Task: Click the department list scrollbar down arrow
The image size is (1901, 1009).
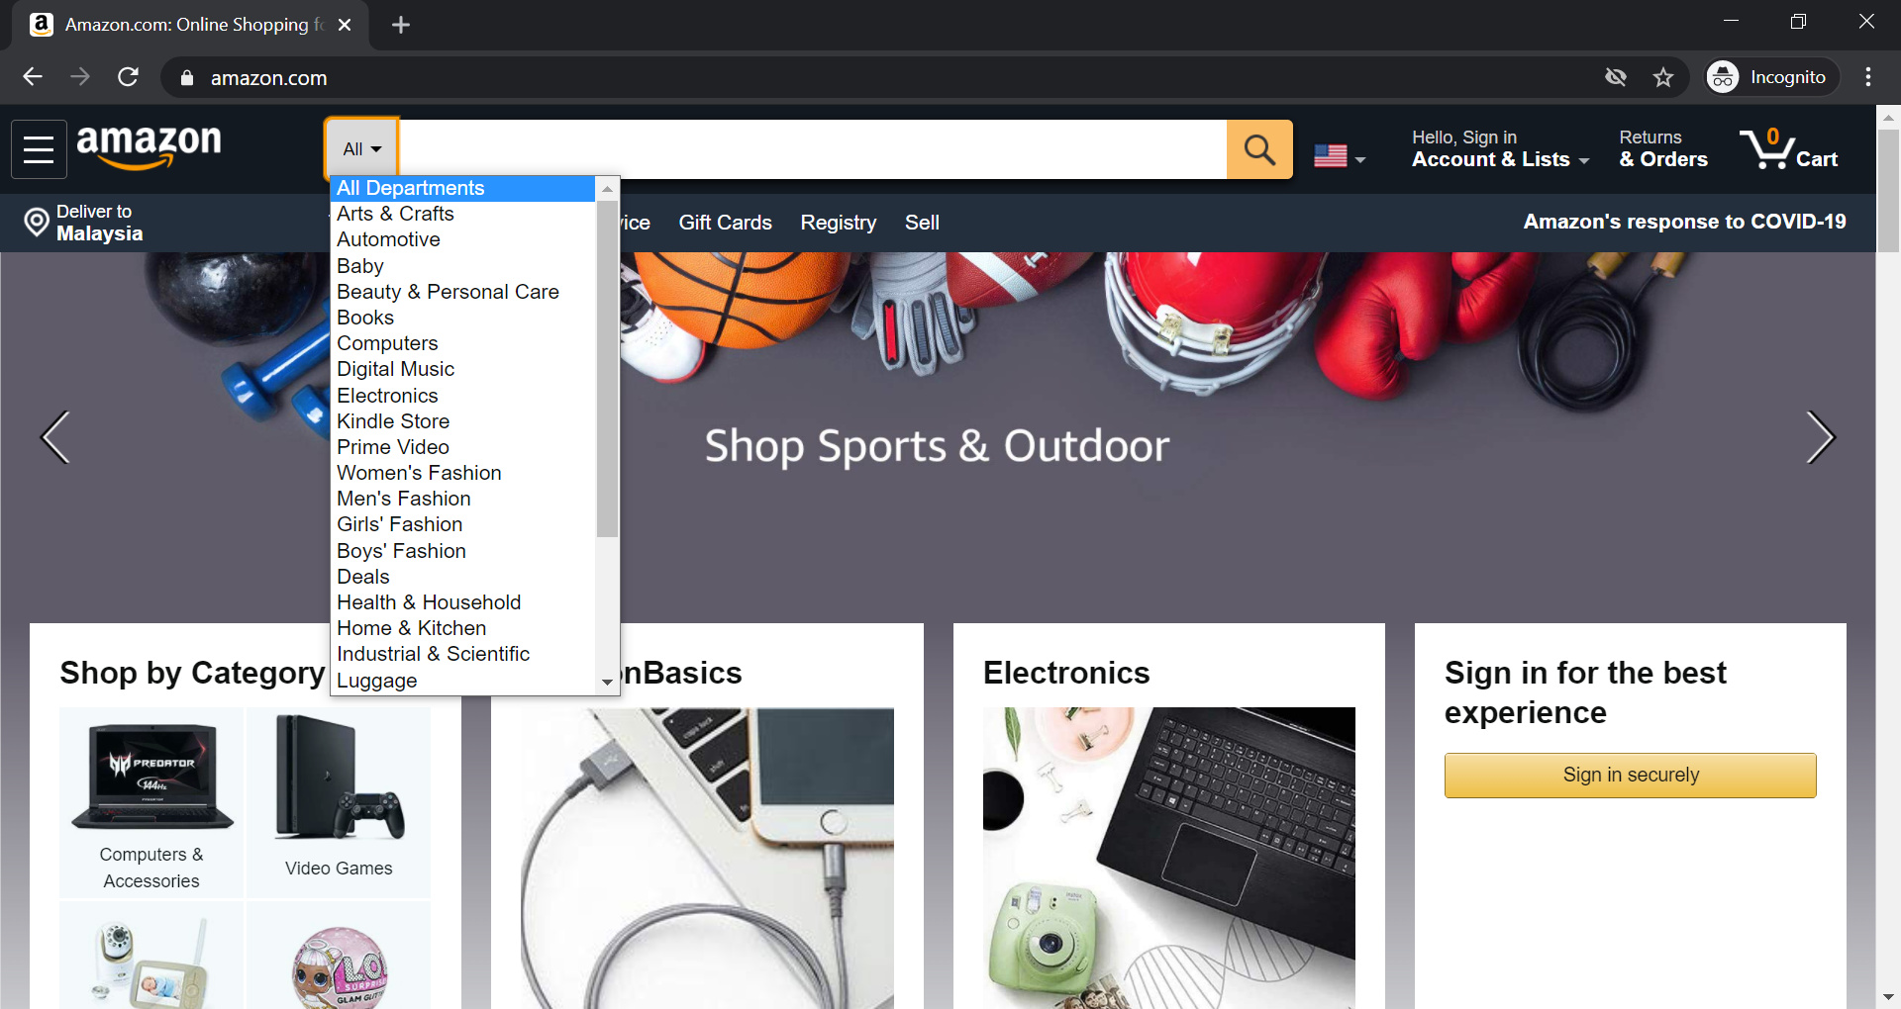Action: point(607,683)
